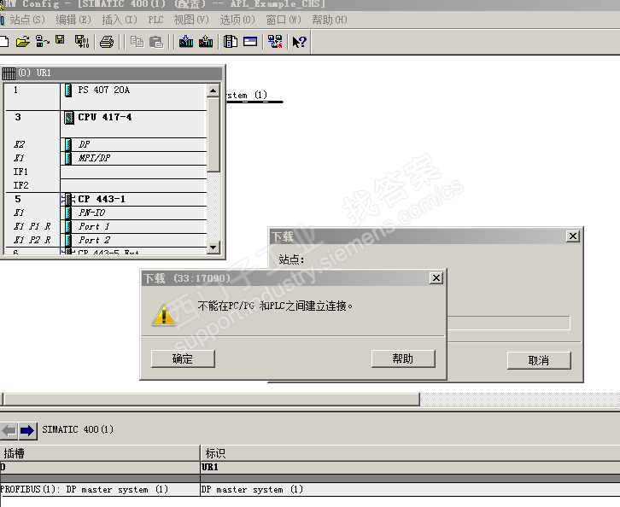Select the MPI/DP interface row
This screenshot has height=507, width=620.
click(106, 158)
